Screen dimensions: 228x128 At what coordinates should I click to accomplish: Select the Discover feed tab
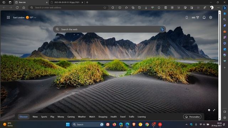coord(24,117)
